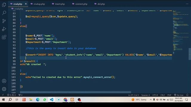Click the echo "db created" line
The height and width of the screenshot is (107, 191).
coord(33,64)
